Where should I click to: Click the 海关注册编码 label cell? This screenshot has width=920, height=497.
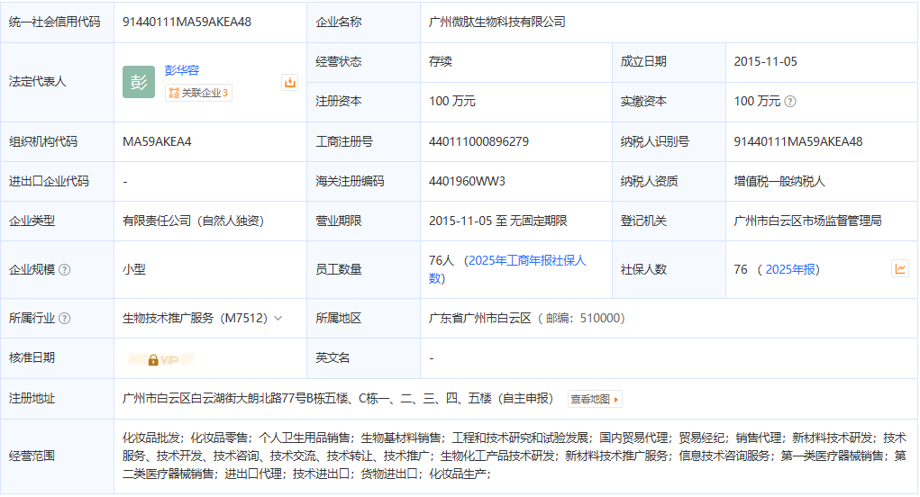point(364,182)
